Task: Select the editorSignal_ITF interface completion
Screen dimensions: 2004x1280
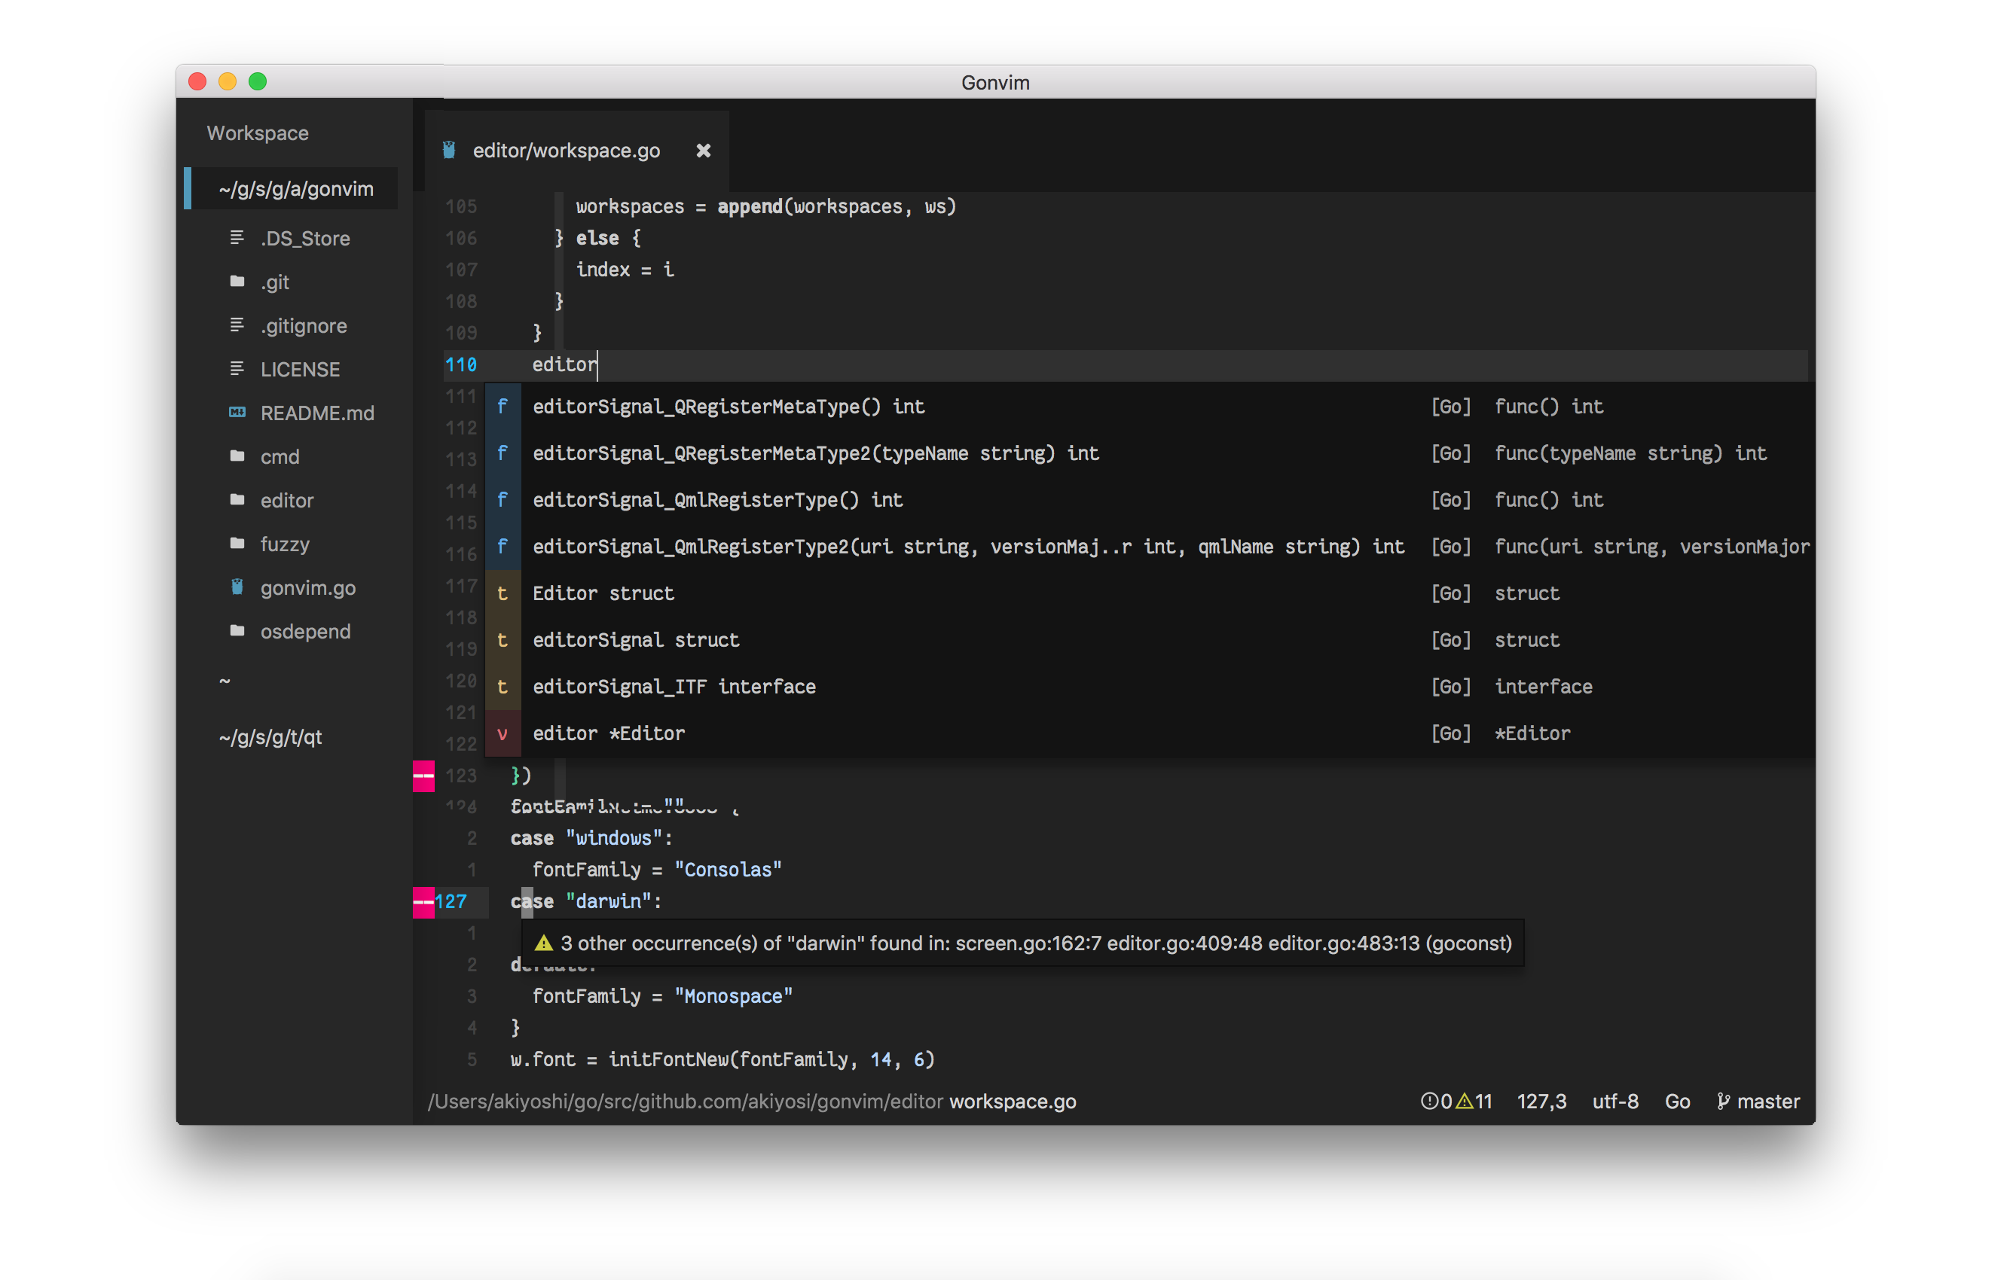Action: [x=674, y=686]
